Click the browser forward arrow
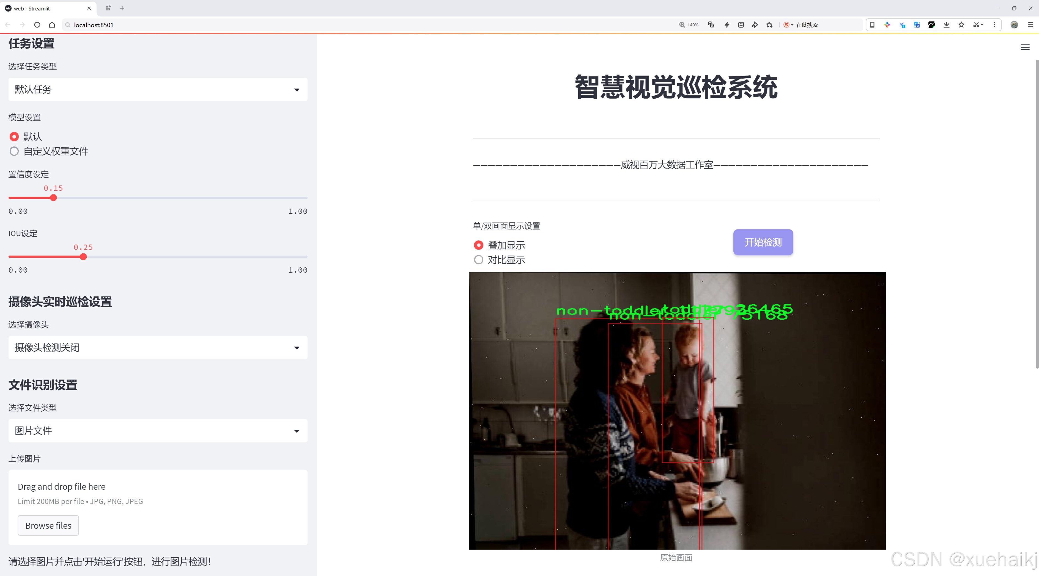1039x576 pixels. [x=22, y=25]
